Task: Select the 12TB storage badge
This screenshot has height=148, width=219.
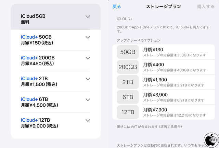Action: [x=128, y=112]
